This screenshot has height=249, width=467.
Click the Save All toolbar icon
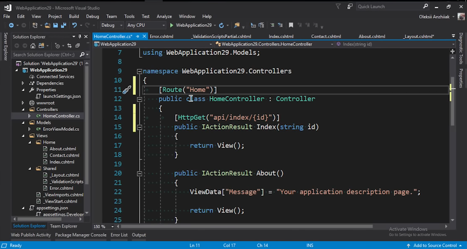coord(63,26)
